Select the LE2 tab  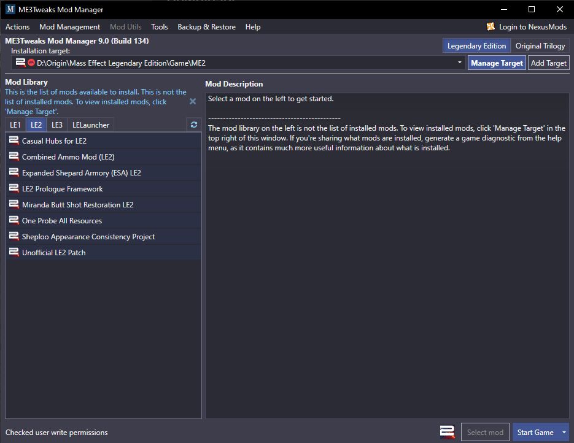tap(36, 125)
